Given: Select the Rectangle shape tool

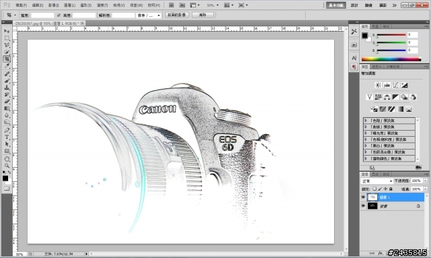Looking at the screenshot, I should (x=7, y=151).
